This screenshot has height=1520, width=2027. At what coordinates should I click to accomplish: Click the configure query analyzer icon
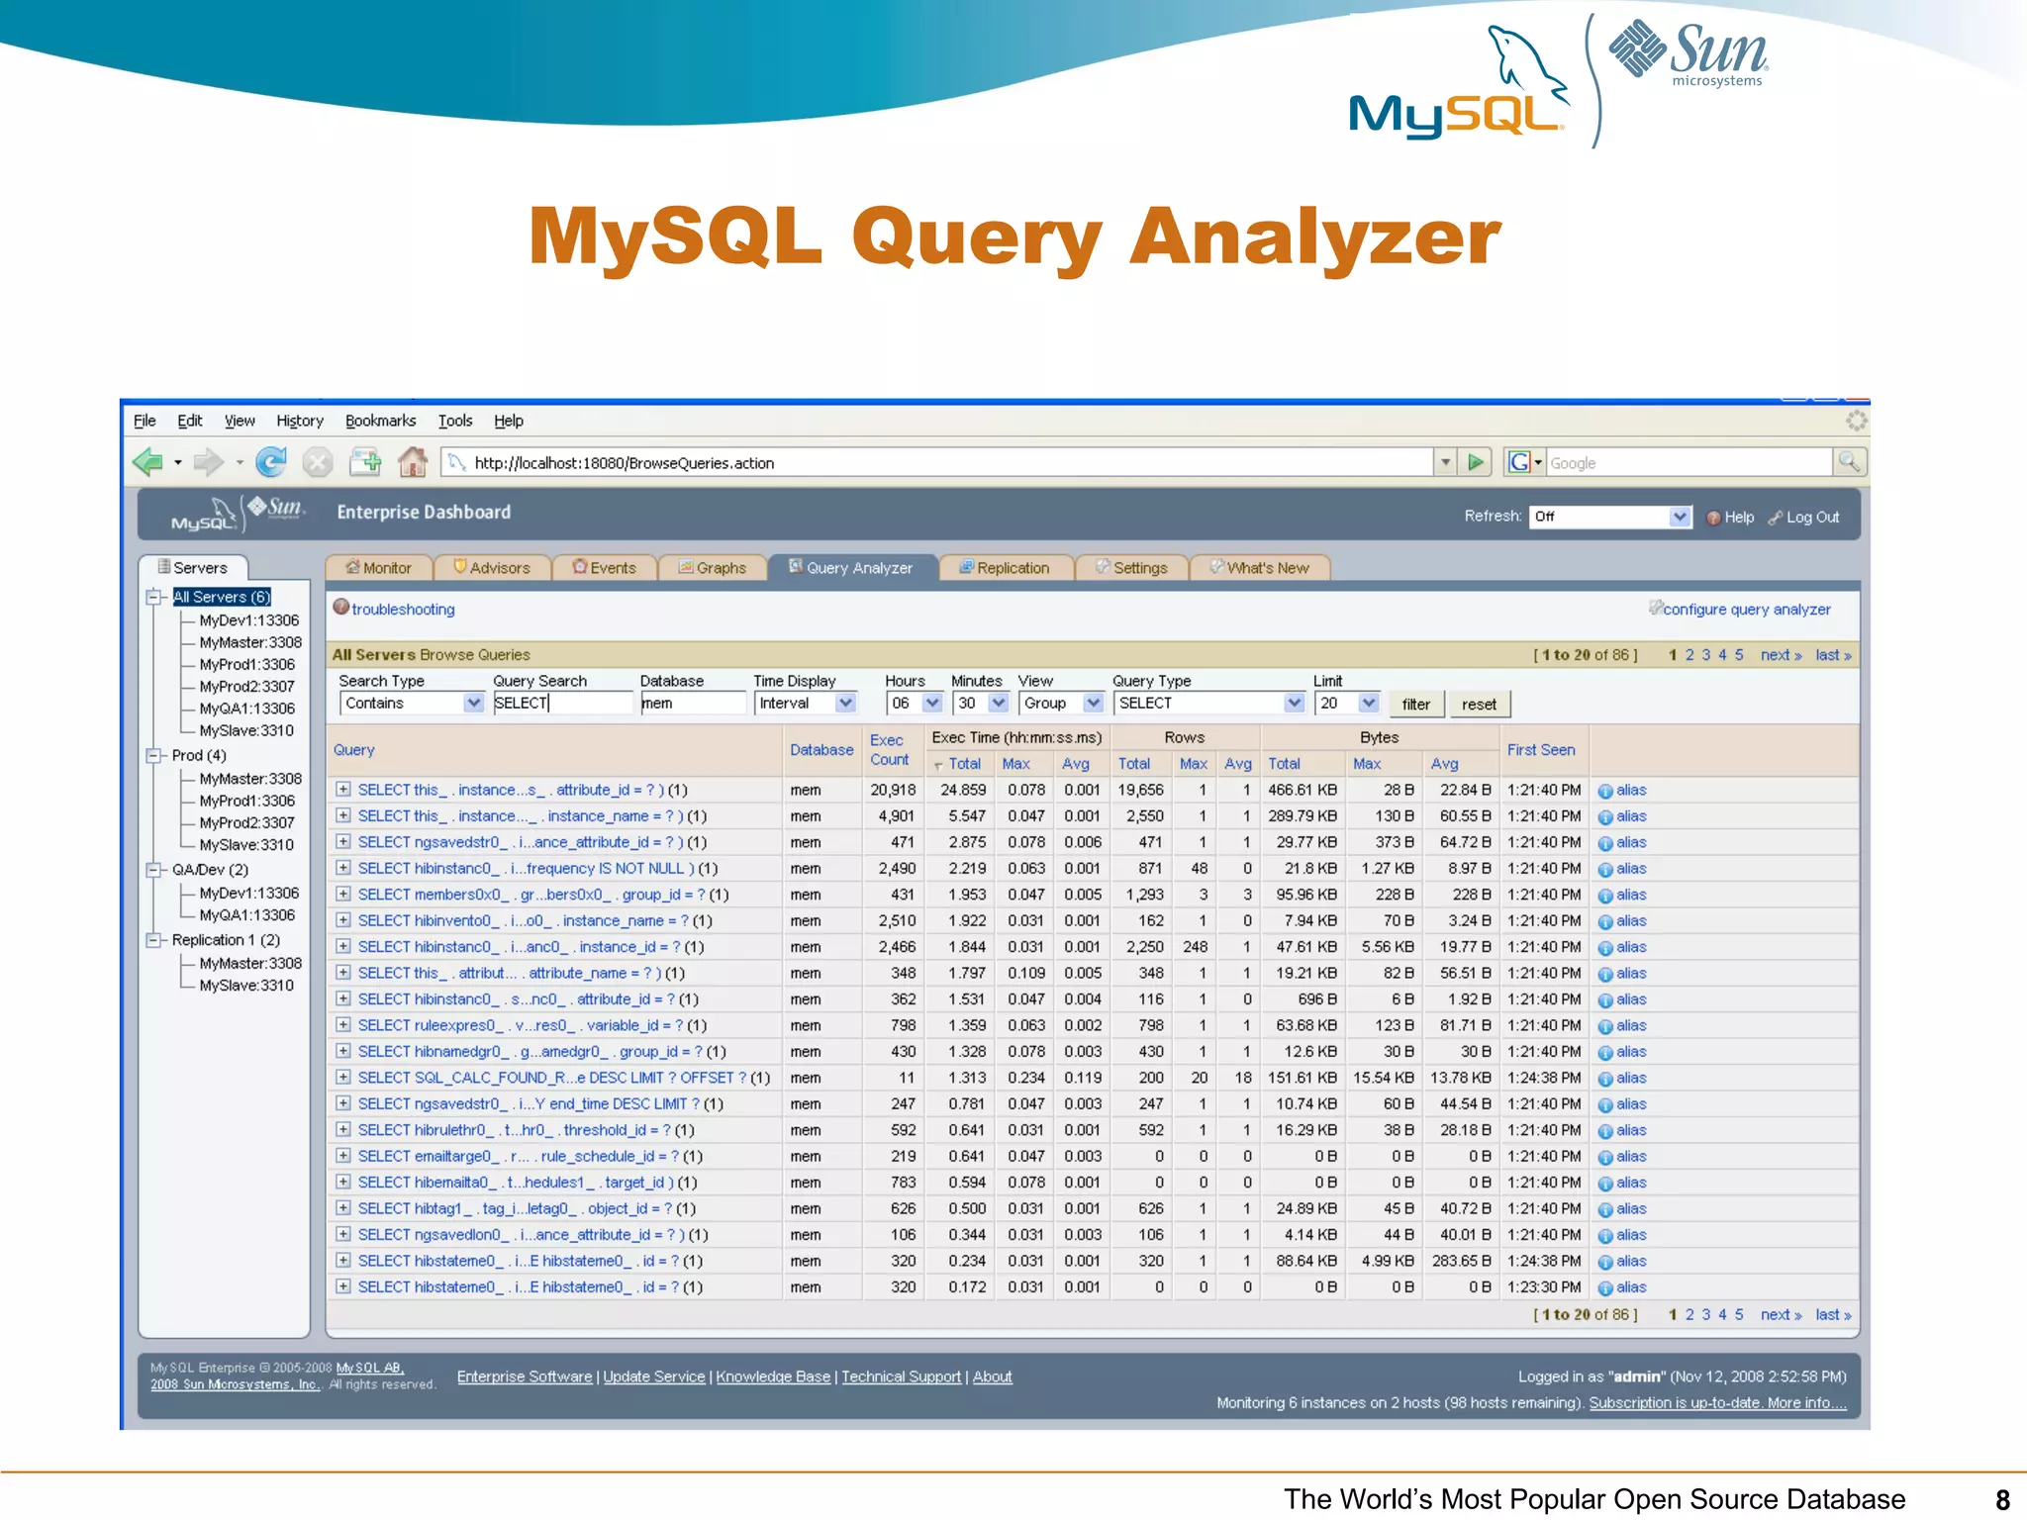coord(1656,607)
